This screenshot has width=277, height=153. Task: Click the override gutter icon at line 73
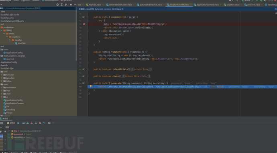[84, 17]
